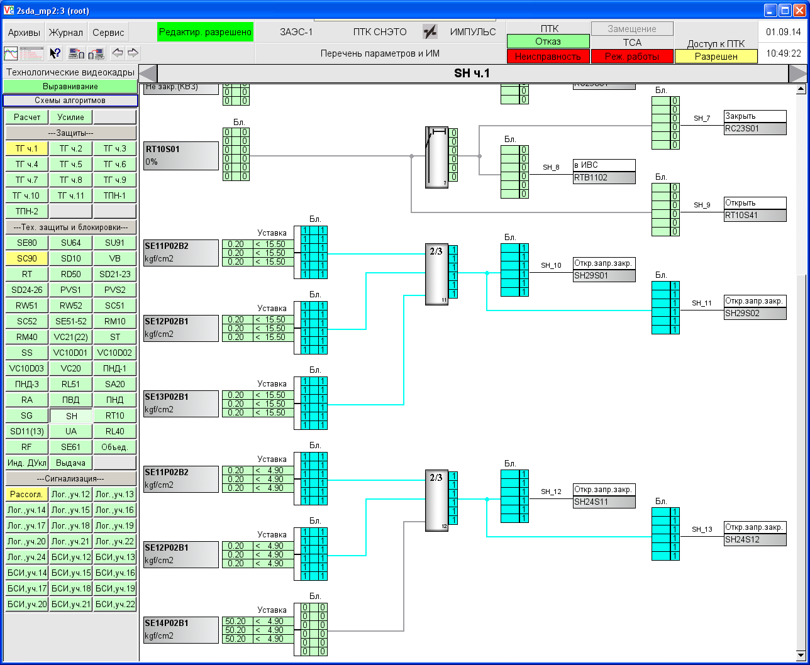
Task: Click the RT10S01 0% parameter block
Action: coord(181,155)
